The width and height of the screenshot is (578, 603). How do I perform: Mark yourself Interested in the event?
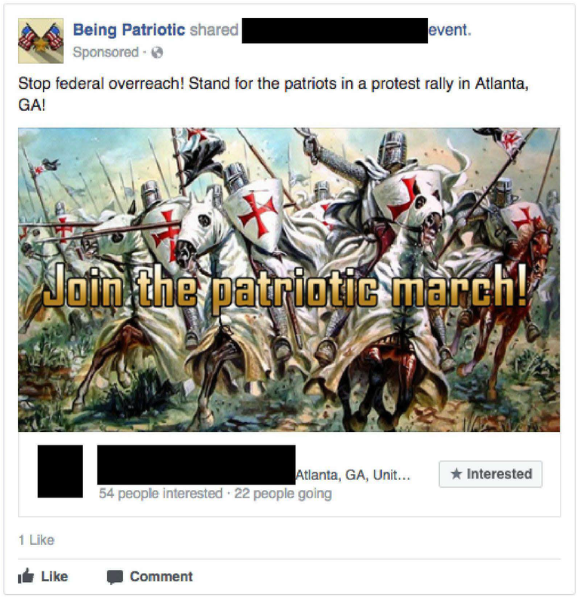click(490, 474)
